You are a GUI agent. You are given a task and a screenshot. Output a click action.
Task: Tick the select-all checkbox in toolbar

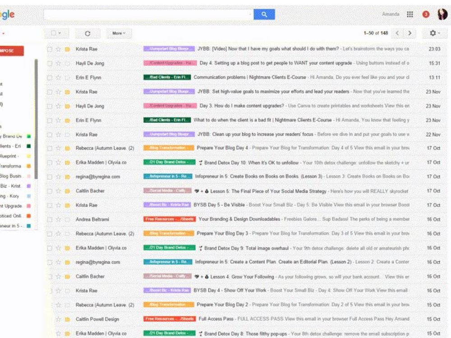pyautogui.click(x=53, y=33)
